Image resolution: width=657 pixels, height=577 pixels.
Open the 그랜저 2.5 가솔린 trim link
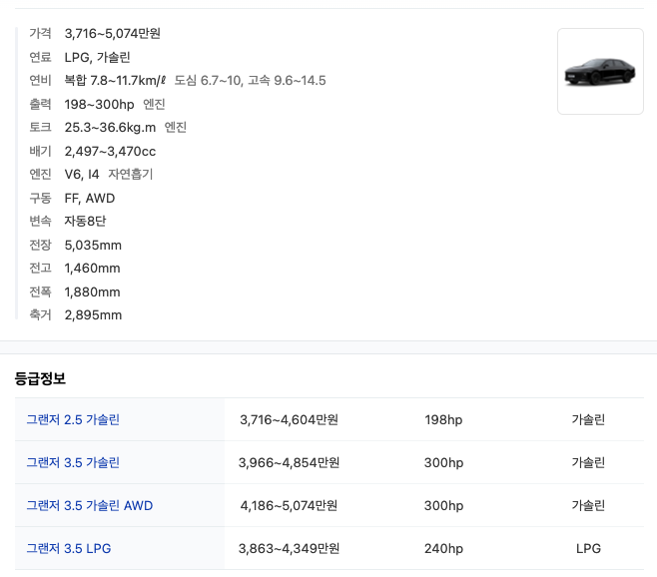click(73, 419)
